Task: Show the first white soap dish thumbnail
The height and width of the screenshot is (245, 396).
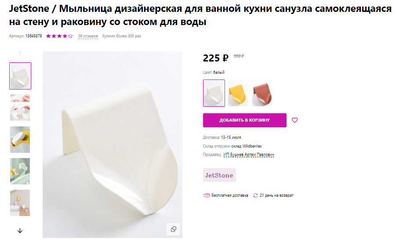Action: (20, 76)
